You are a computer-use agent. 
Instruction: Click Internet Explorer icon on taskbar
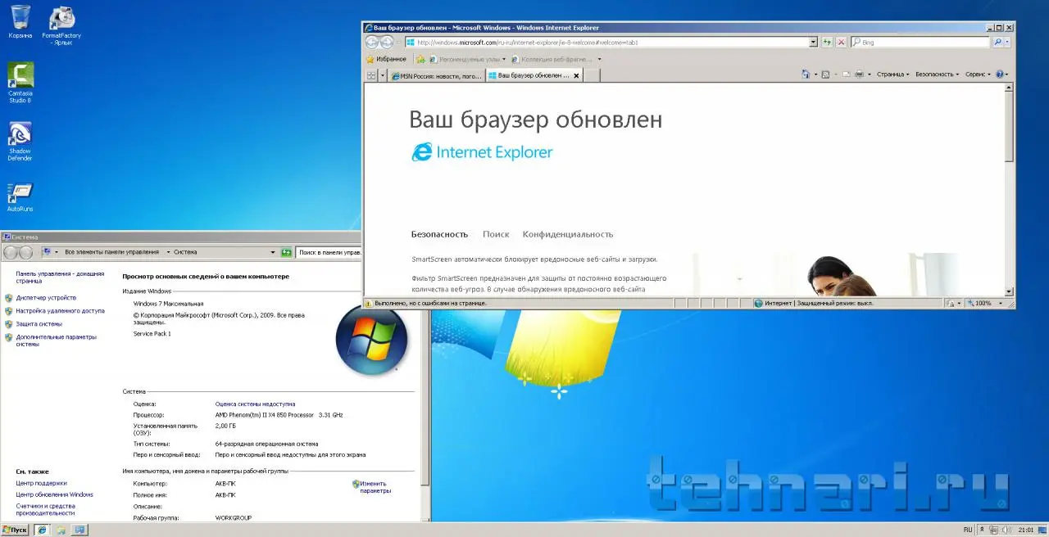[x=43, y=530]
